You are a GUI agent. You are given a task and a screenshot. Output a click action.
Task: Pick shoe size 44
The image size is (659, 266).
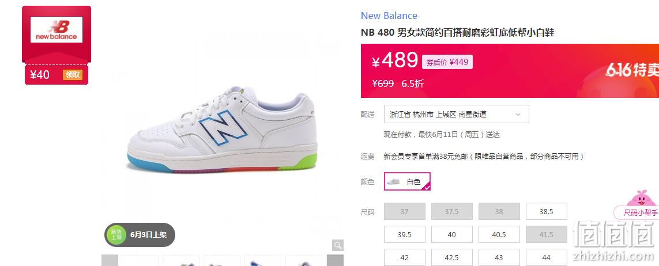pos(546,257)
